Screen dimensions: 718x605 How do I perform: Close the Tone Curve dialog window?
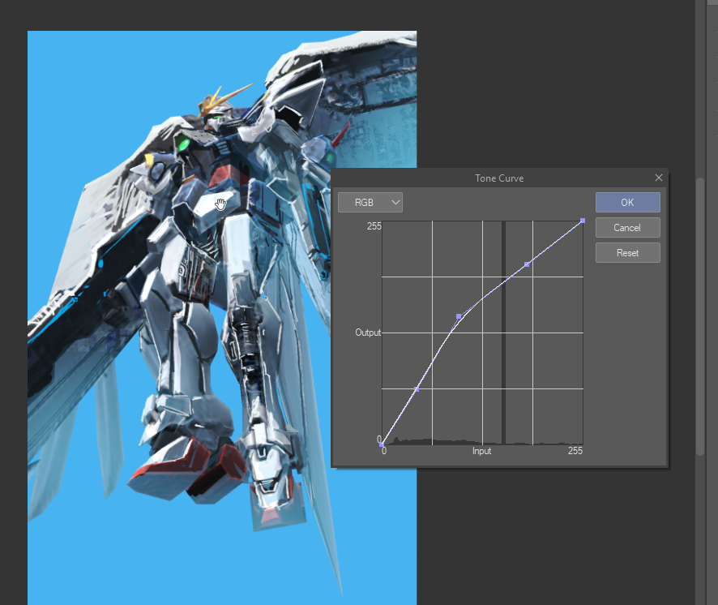coord(659,178)
